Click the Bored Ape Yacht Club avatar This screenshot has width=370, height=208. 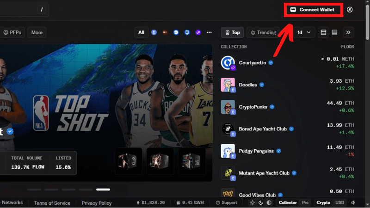click(x=228, y=129)
